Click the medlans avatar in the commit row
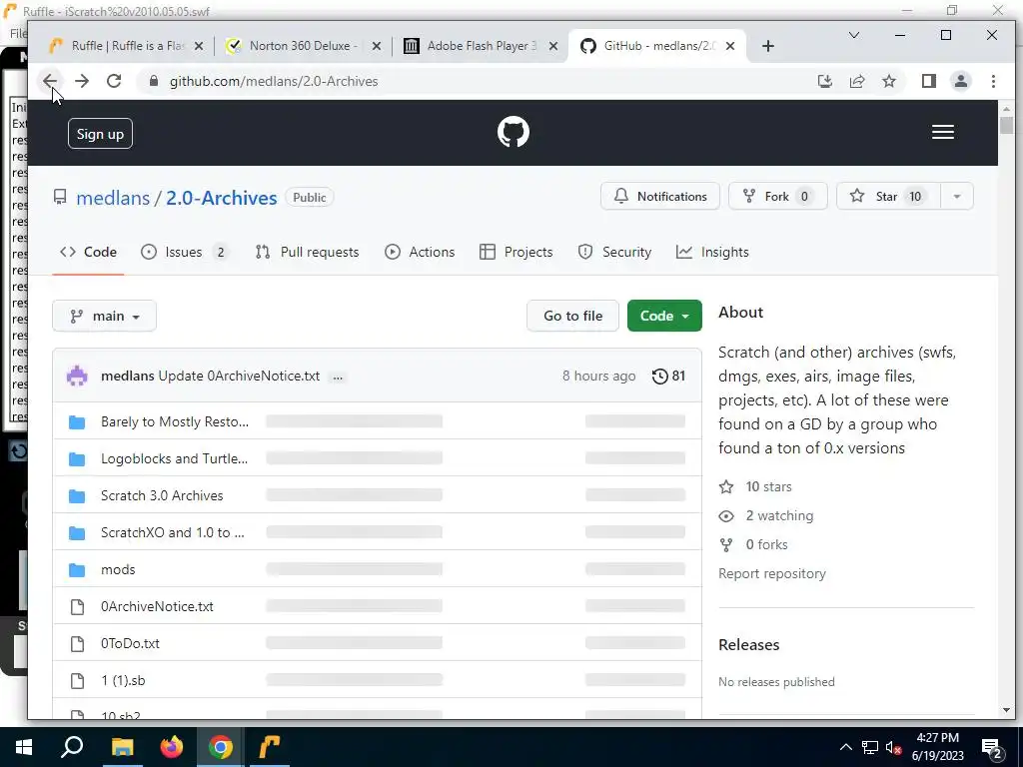Image resolution: width=1023 pixels, height=767 pixels. click(x=77, y=376)
